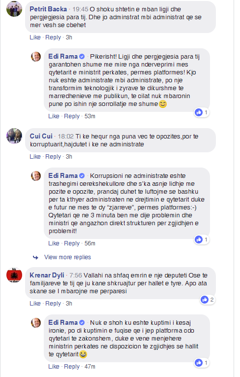Click verified badge beside Edi Rama in first reply
This screenshot has width=240, height=377.
click(82, 57)
